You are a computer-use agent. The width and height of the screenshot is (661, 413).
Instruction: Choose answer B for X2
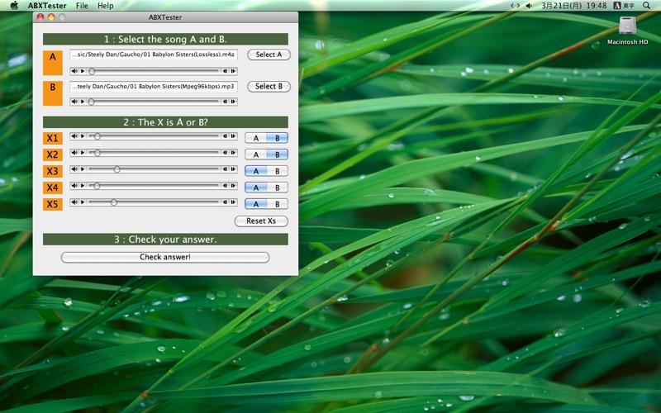[x=278, y=154]
